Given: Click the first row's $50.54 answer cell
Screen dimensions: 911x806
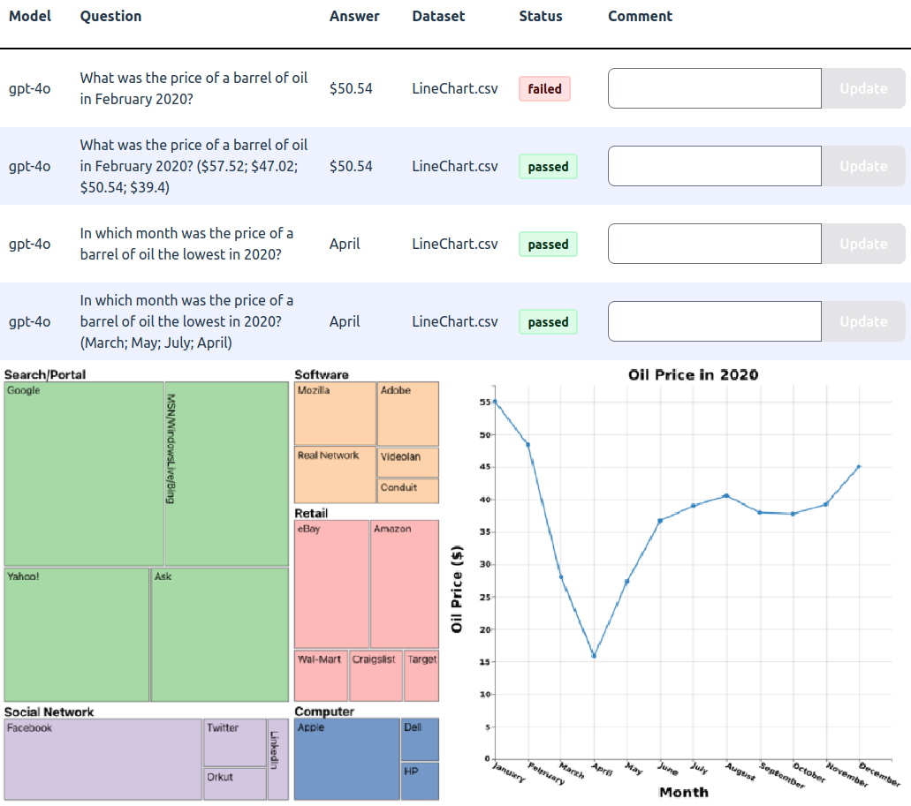Looking at the screenshot, I should point(351,88).
